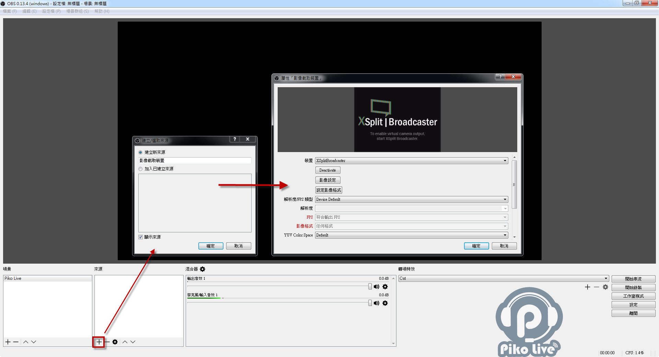
Task: Click the existing sources list box
Action: tap(195, 203)
